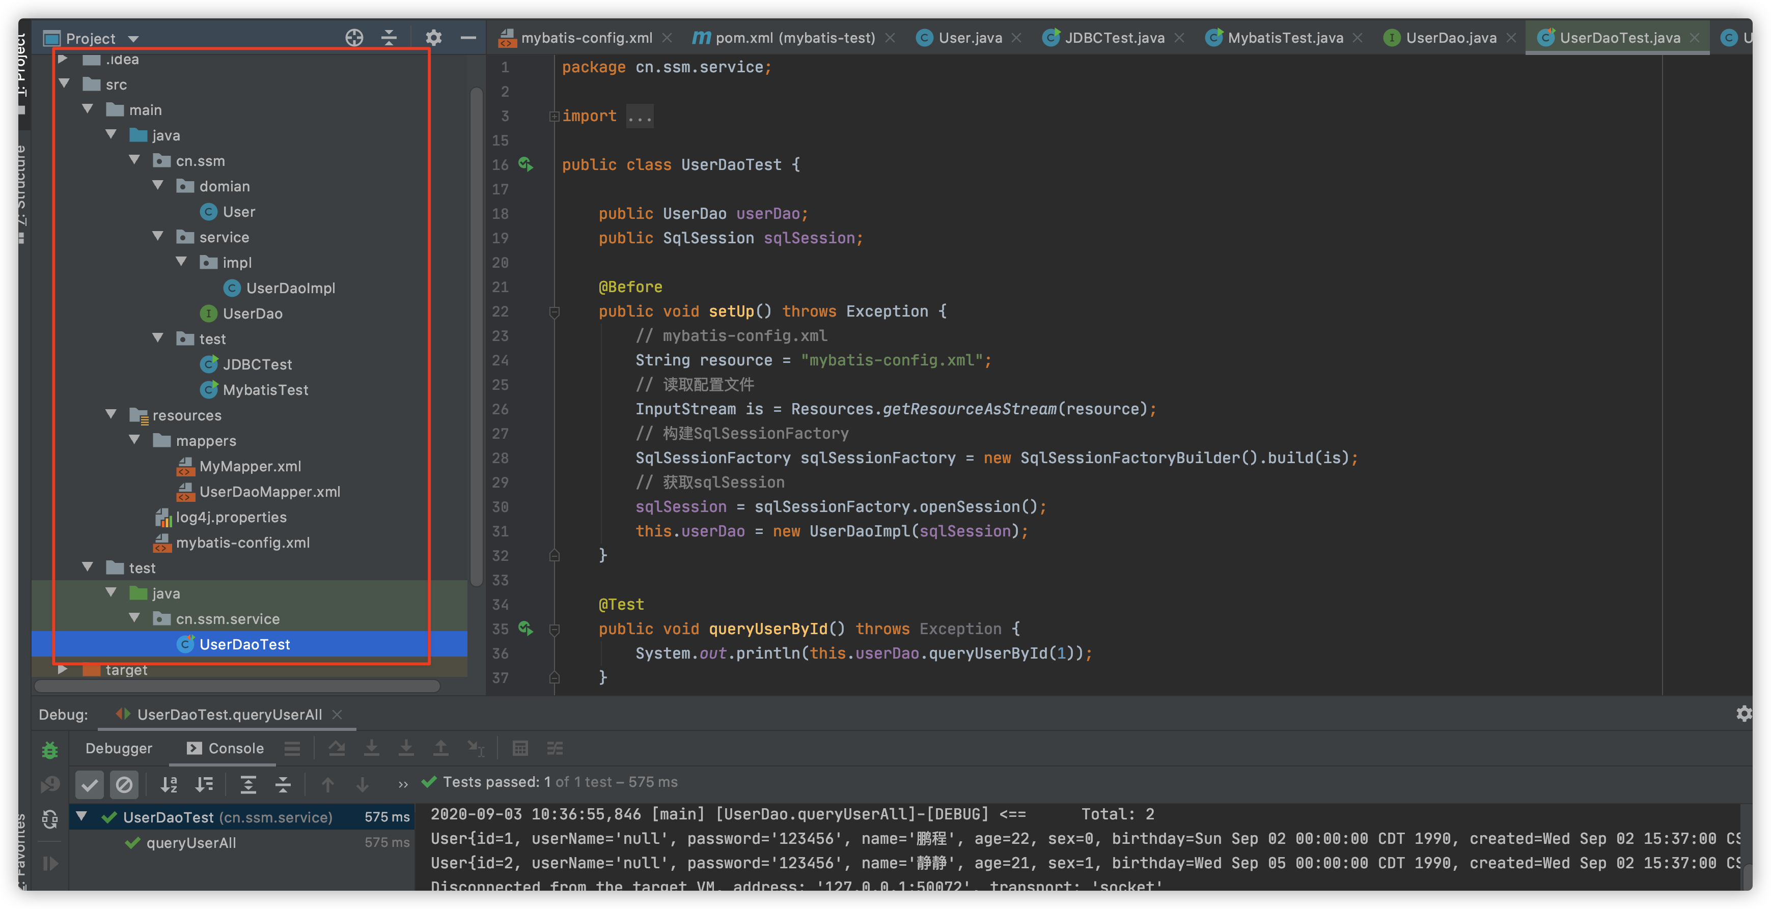Viewport: 1771px width, 909px height.
Task: Collapse the mappers folder
Action: pos(135,440)
